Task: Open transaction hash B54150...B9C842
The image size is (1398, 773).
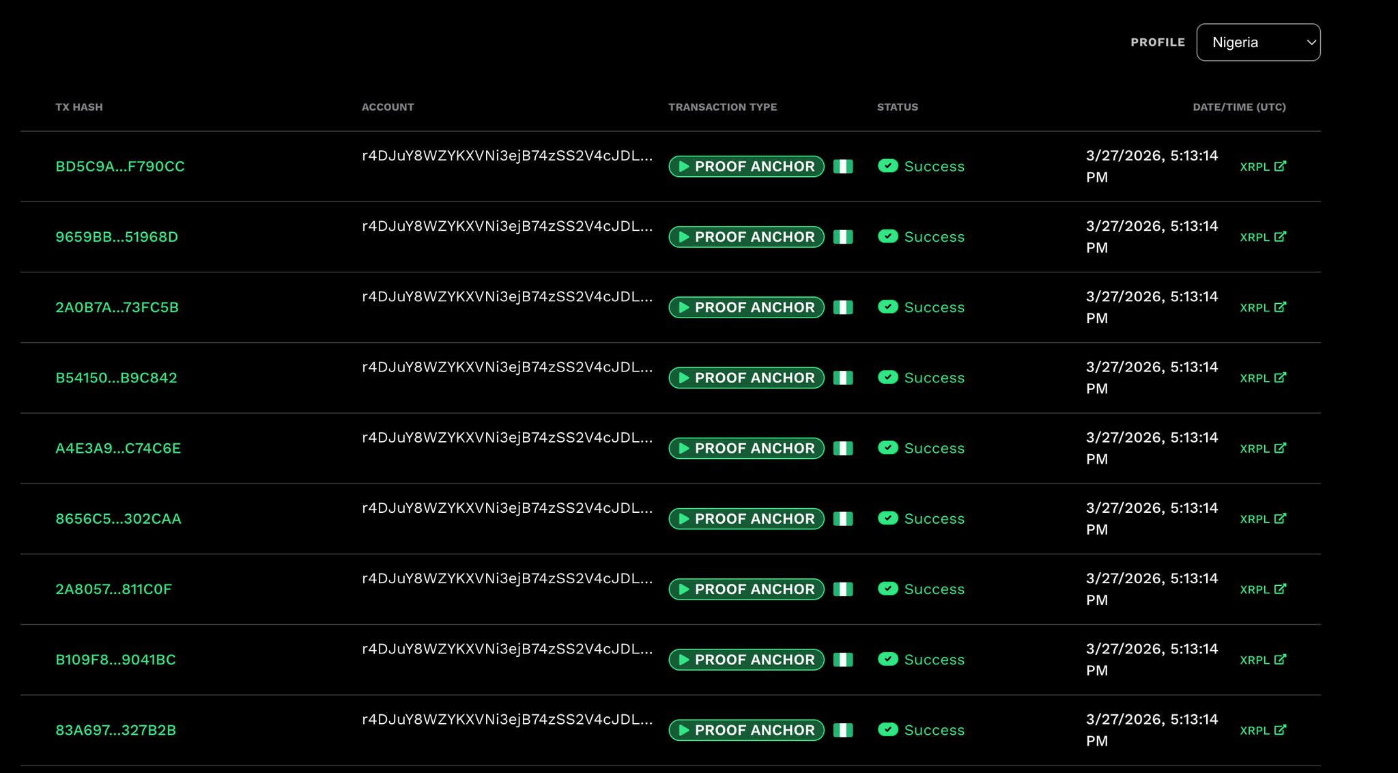Action: [x=116, y=378]
